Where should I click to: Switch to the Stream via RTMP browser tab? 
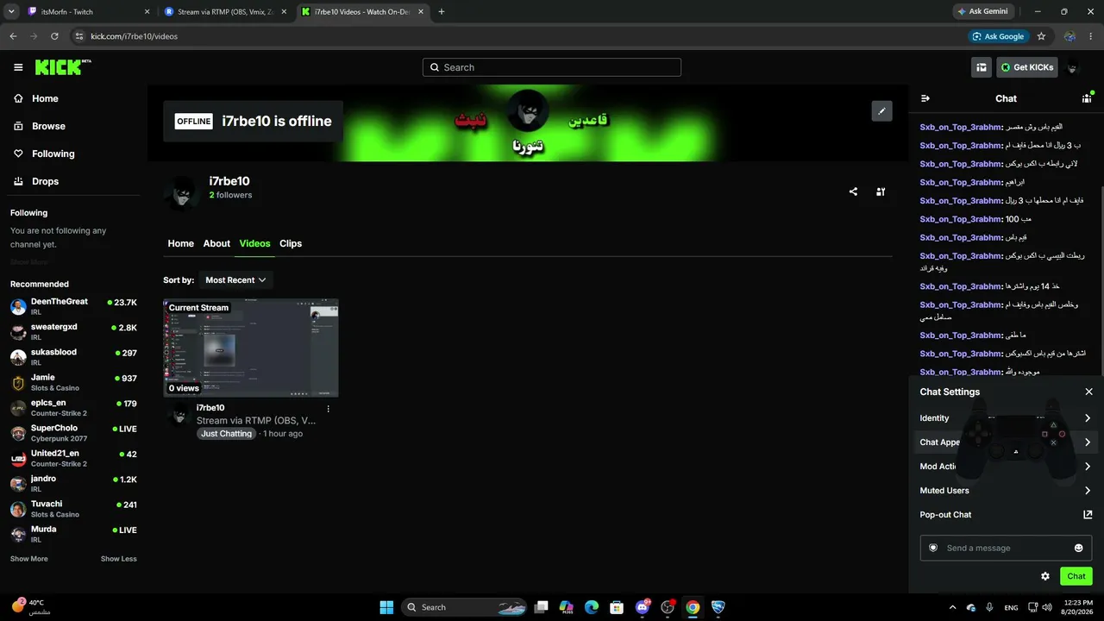point(224,12)
